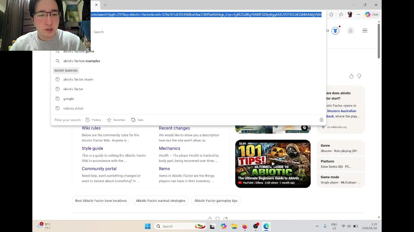414x232 pixels.
Task: Open the Wiki rules link
Action: coord(91,128)
